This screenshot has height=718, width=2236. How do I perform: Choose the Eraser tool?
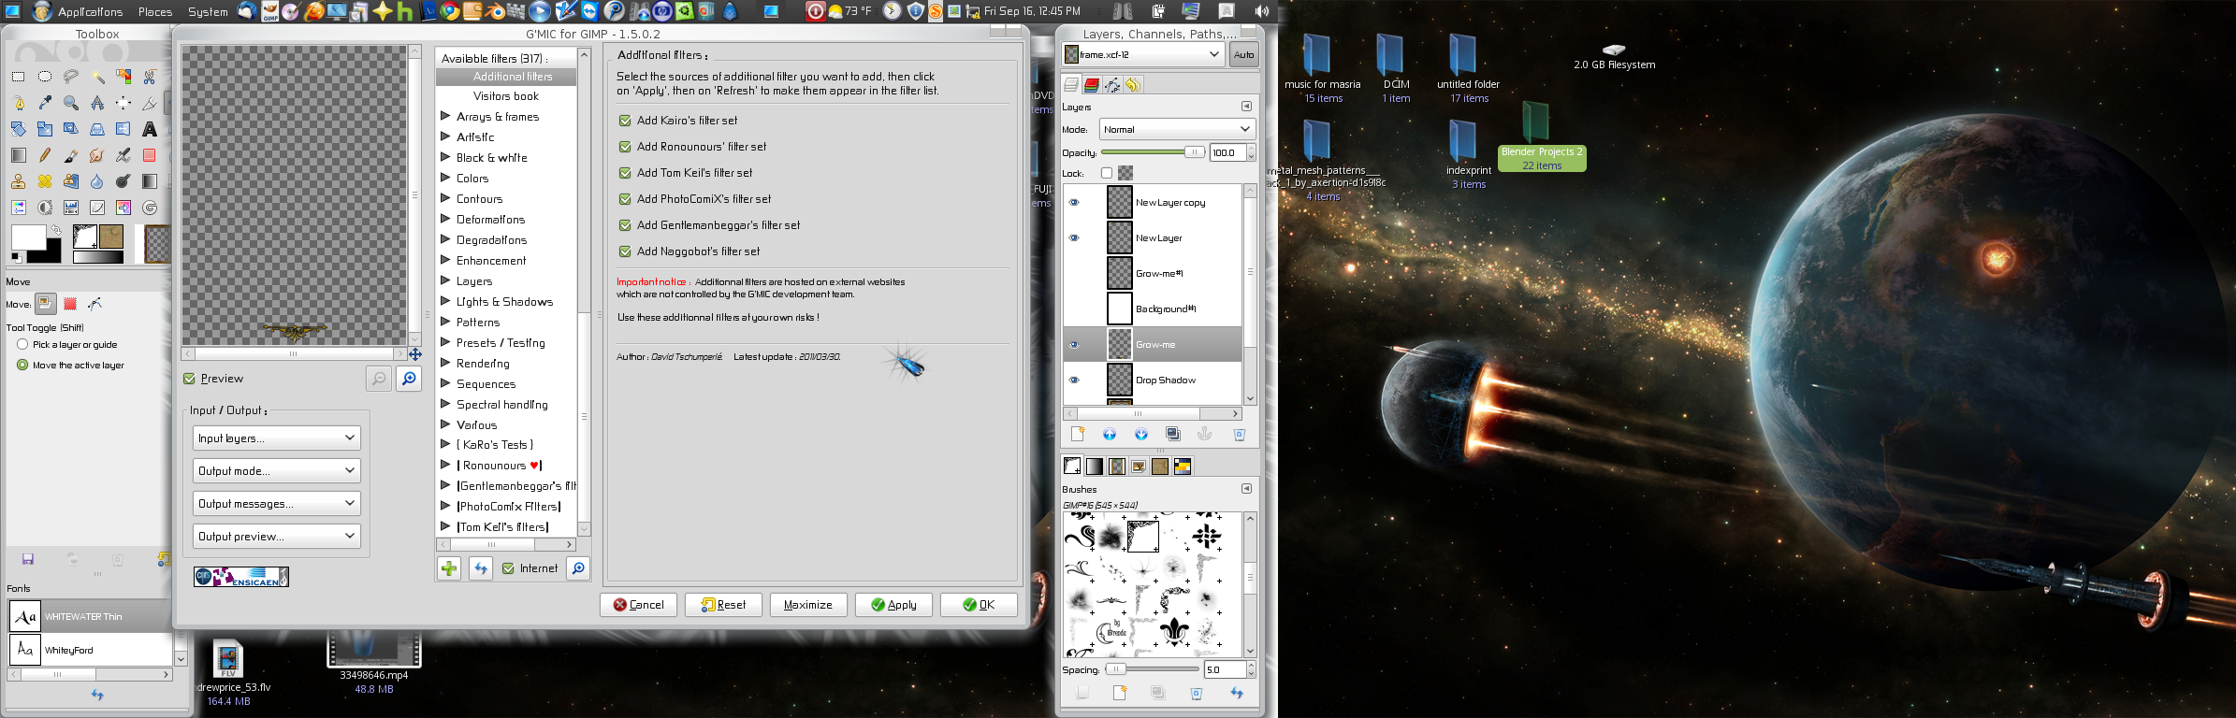click(150, 155)
